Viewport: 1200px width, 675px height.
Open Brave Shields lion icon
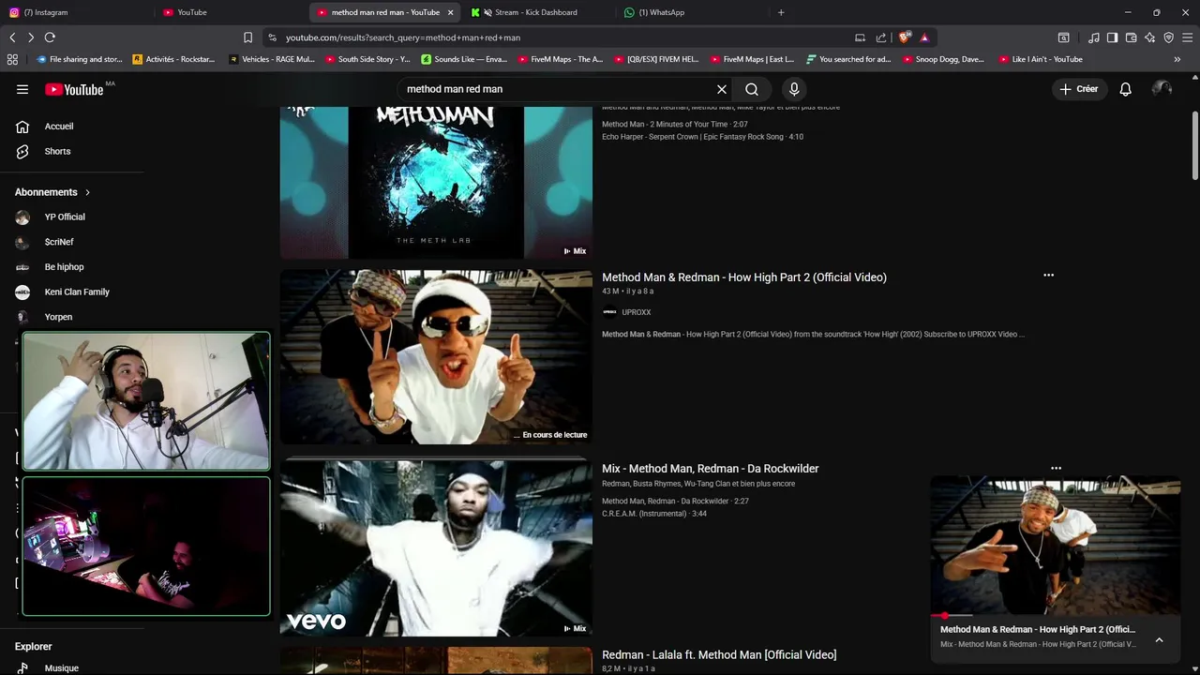point(904,37)
